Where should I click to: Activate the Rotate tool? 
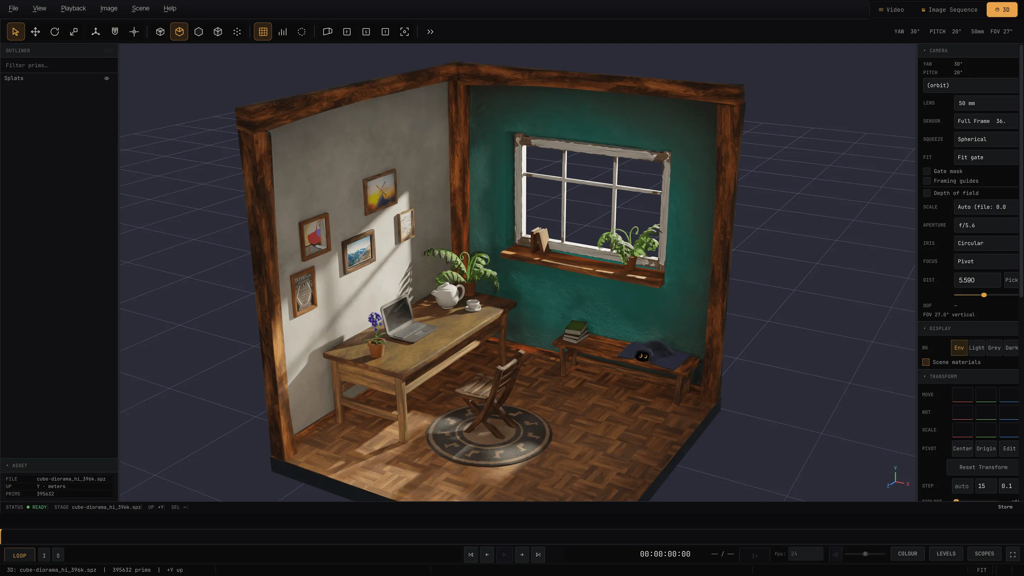click(x=54, y=32)
